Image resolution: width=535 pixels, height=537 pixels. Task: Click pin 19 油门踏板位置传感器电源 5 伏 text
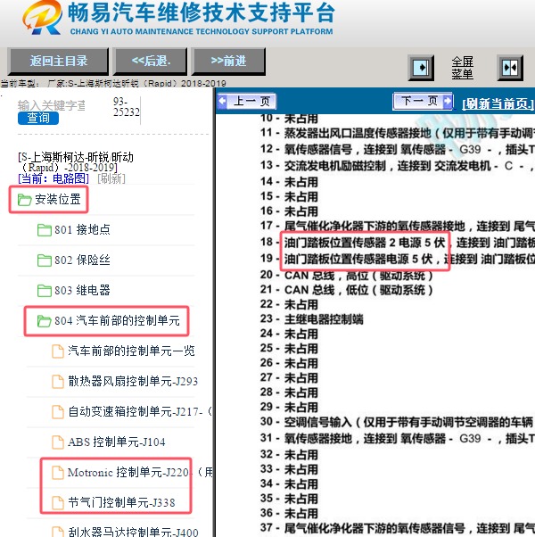(x=358, y=259)
